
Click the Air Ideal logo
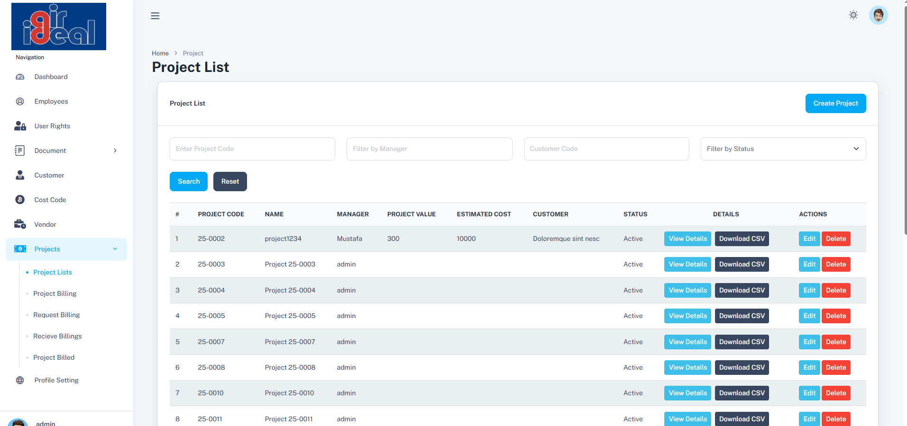pos(59,27)
